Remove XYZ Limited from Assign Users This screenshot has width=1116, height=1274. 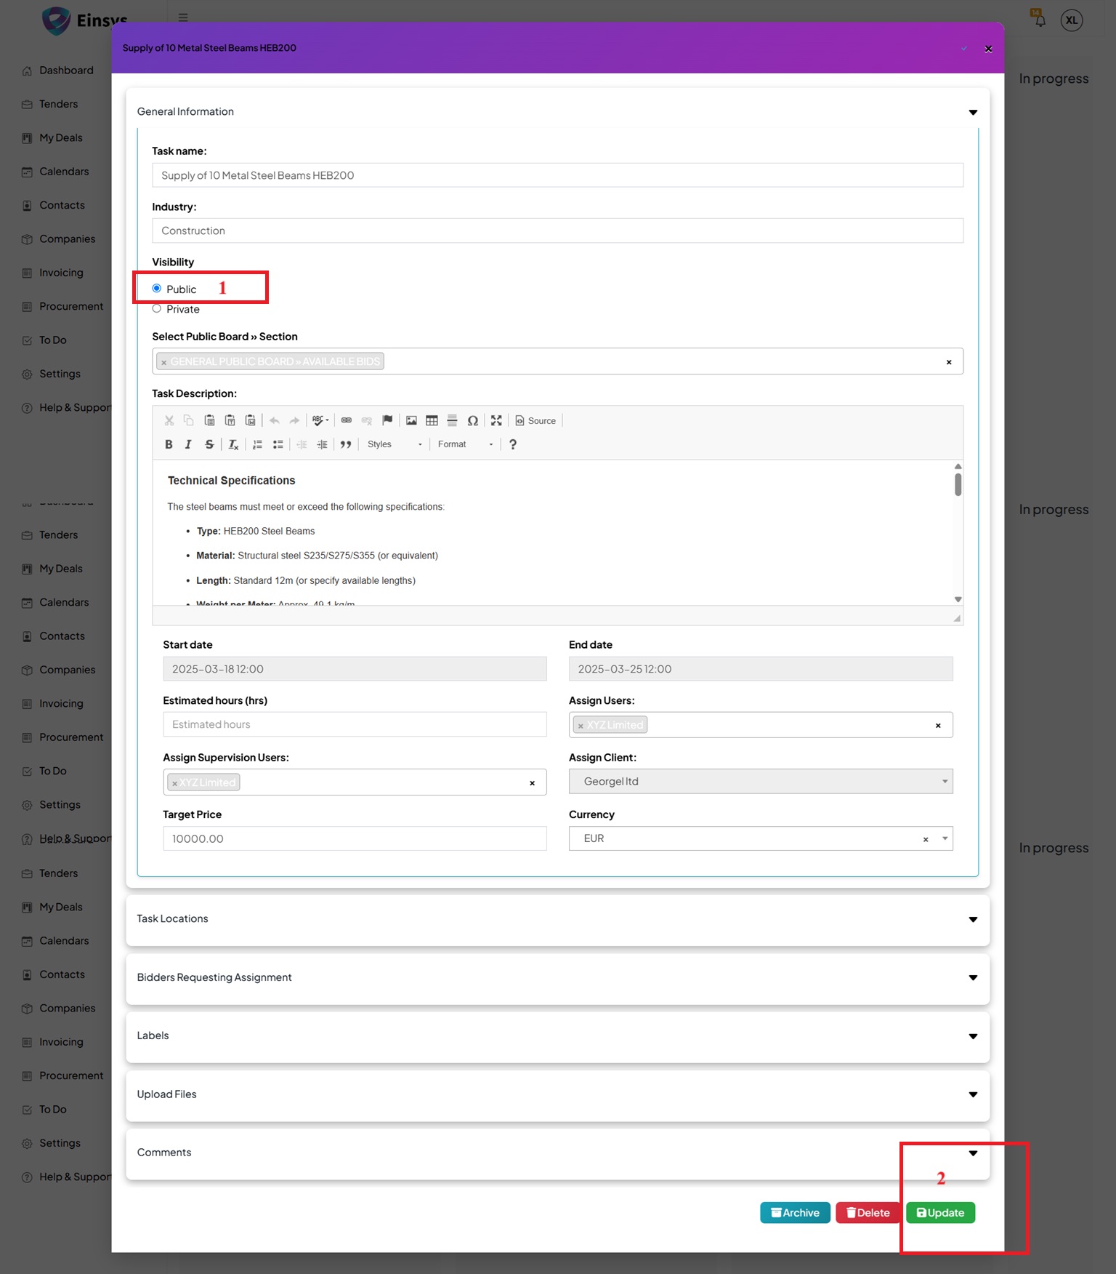(x=581, y=726)
